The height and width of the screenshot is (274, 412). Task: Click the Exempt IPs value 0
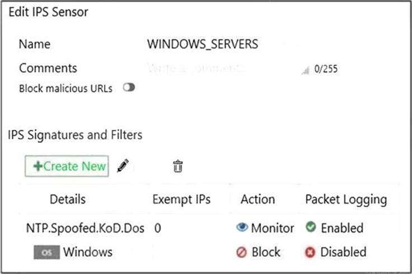coord(158,228)
